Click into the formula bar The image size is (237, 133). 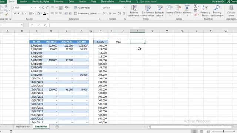point(143,25)
